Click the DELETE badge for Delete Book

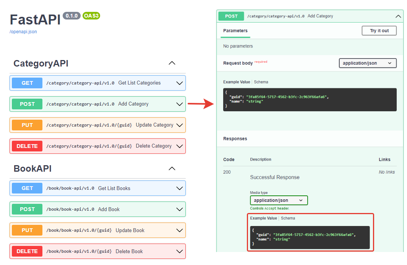(27, 251)
